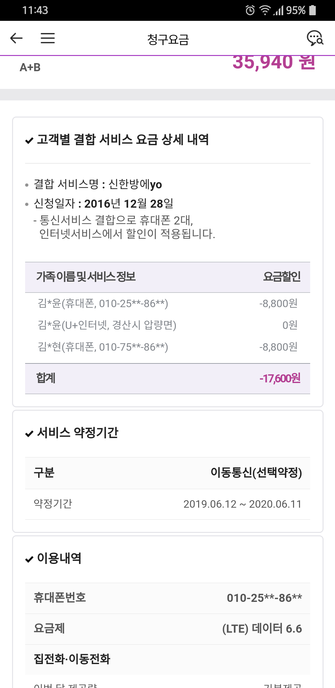This screenshot has width=335, height=688.
Task: Select the 김*현 휴대폰 010-75 row
Action: click(x=167, y=347)
